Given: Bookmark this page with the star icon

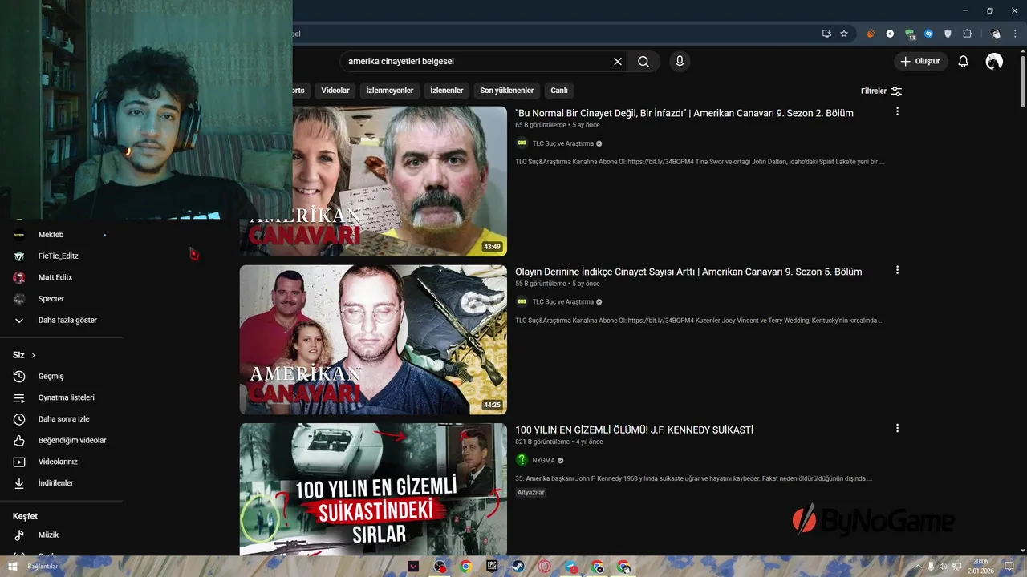Looking at the screenshot, I should coord(844,34).
